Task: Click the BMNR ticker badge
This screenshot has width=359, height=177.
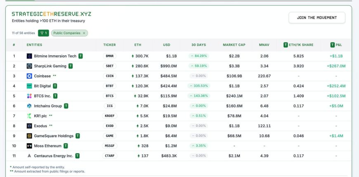Action: click(x=110, y=56)
